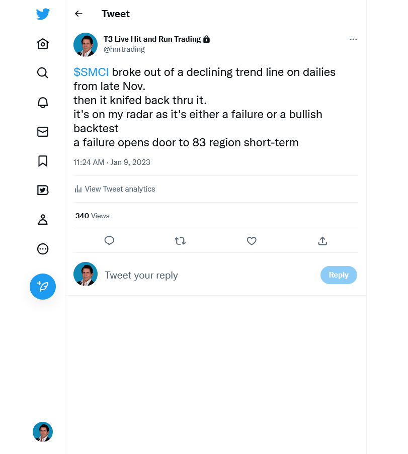The width and height of the screenshot is (408, 454).
Task: Open Messages envelope icon
Action: coord(43,132)
